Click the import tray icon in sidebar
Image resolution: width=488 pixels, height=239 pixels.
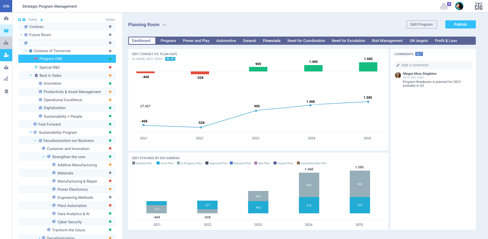click(x=6, y=43)
